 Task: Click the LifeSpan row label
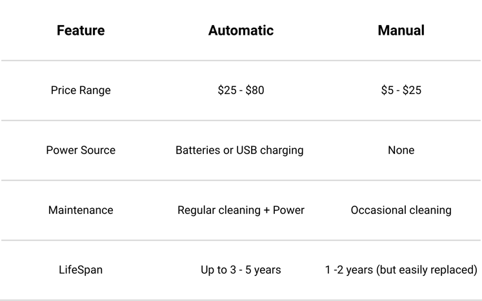coord(81,270)
